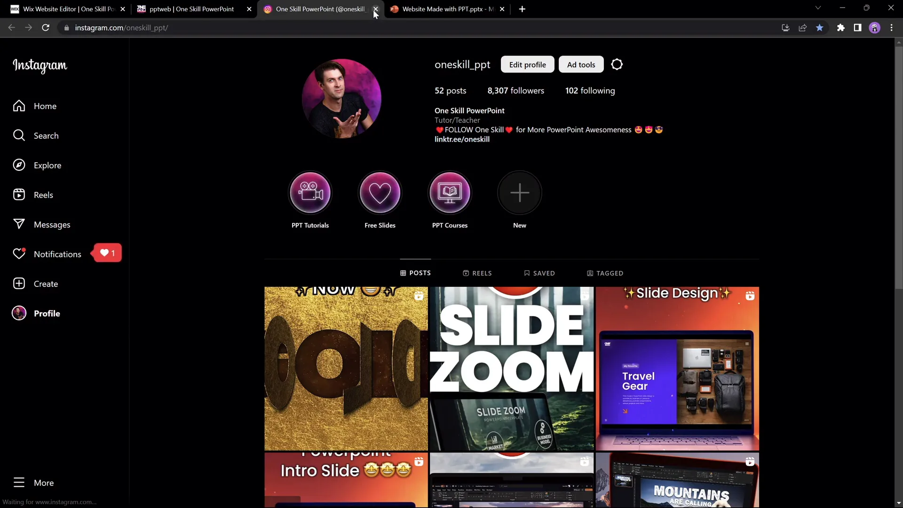Viewport: 903px width, 508px height.
Task: Click the address bar URL
Action: 121,28
